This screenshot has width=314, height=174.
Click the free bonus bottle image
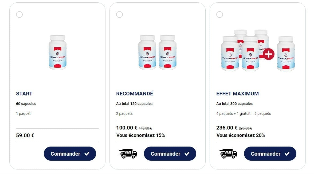point(286,54)
